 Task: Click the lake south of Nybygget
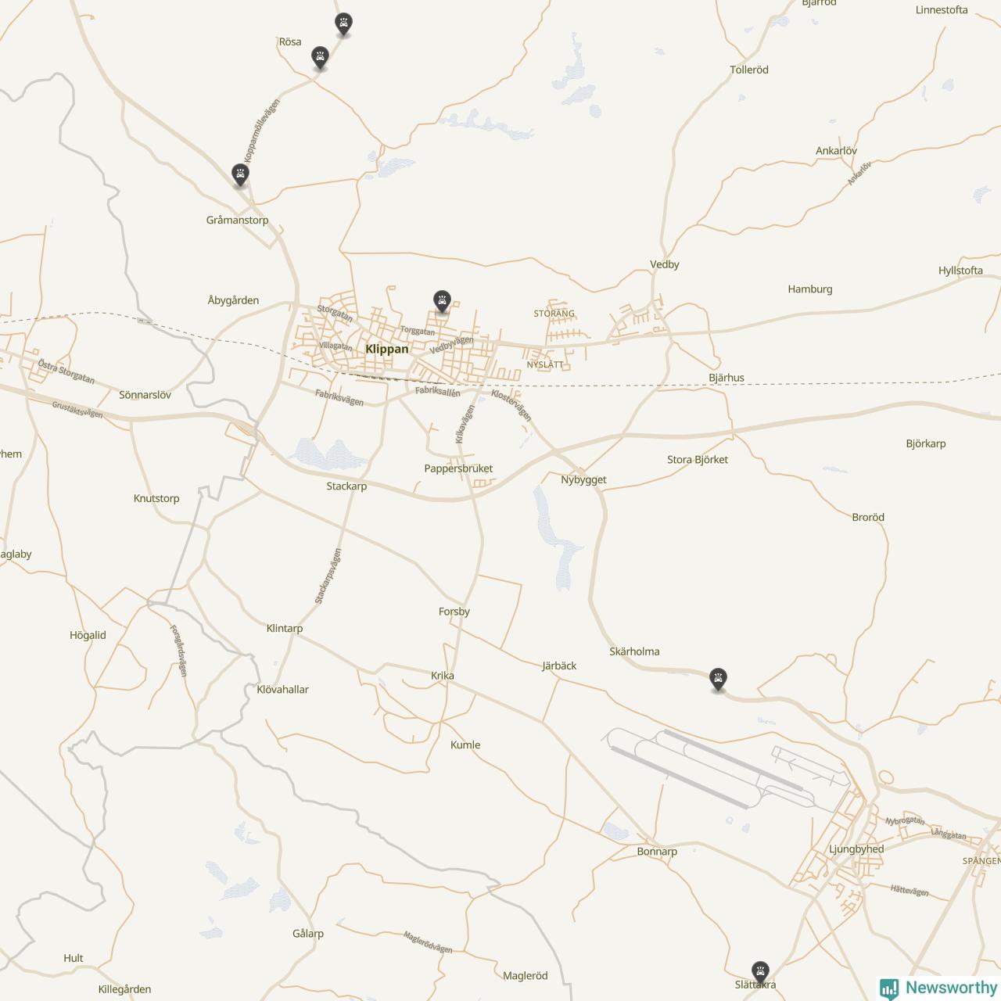pos(557,540)
